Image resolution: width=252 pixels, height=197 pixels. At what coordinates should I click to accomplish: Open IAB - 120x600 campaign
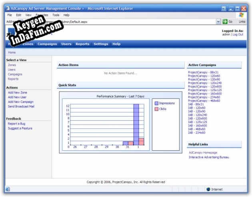pos(198,119)
